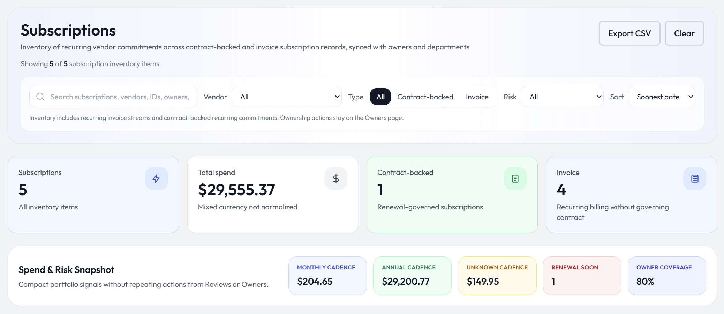Select the Monthly Cadence snapshot badge
This screenshot has height=314, width=724.
(327, 275)
